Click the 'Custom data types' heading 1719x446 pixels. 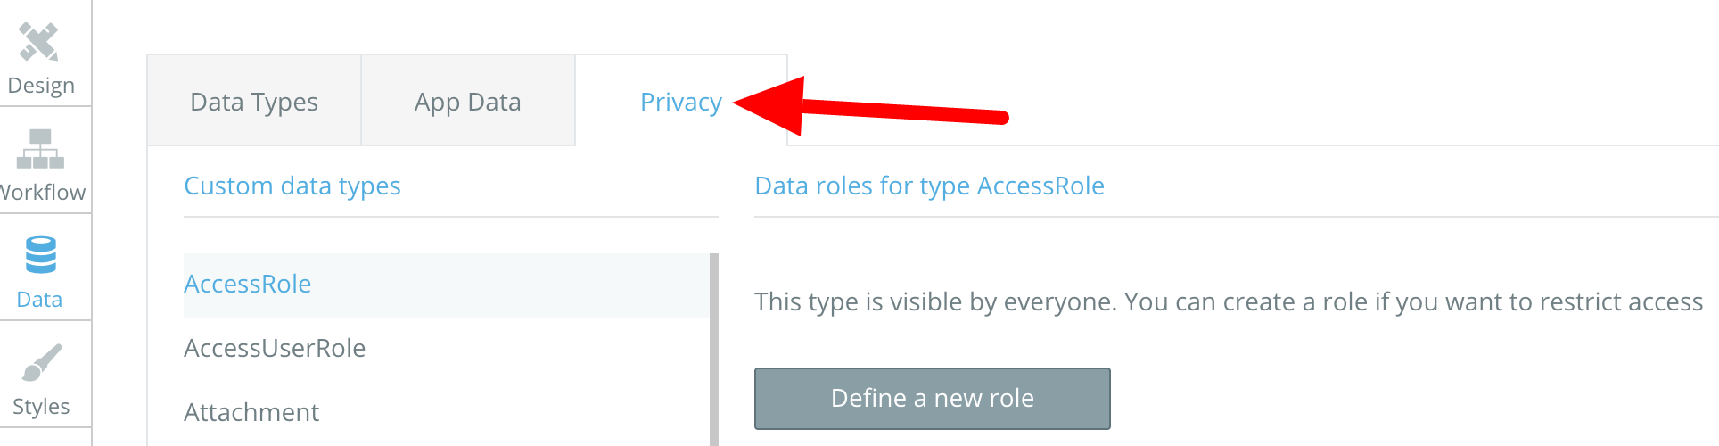pyautogui.click(x=292, y=186)
